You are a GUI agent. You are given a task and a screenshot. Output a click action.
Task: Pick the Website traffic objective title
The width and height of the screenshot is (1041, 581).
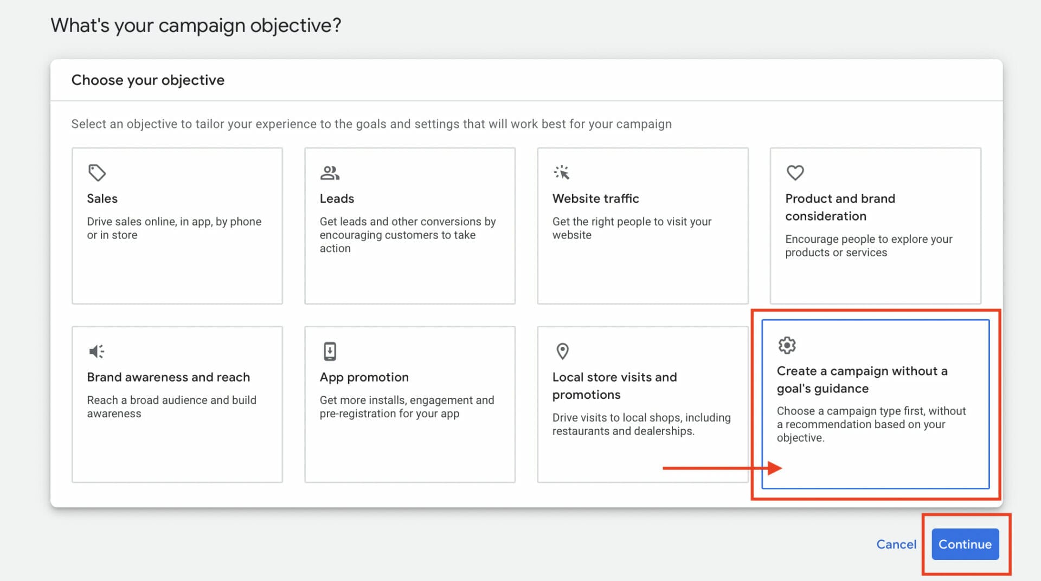(595, 199)
